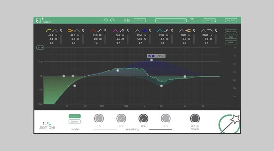
Task: Click the sonible logo
Action: (x=47, y=126)
